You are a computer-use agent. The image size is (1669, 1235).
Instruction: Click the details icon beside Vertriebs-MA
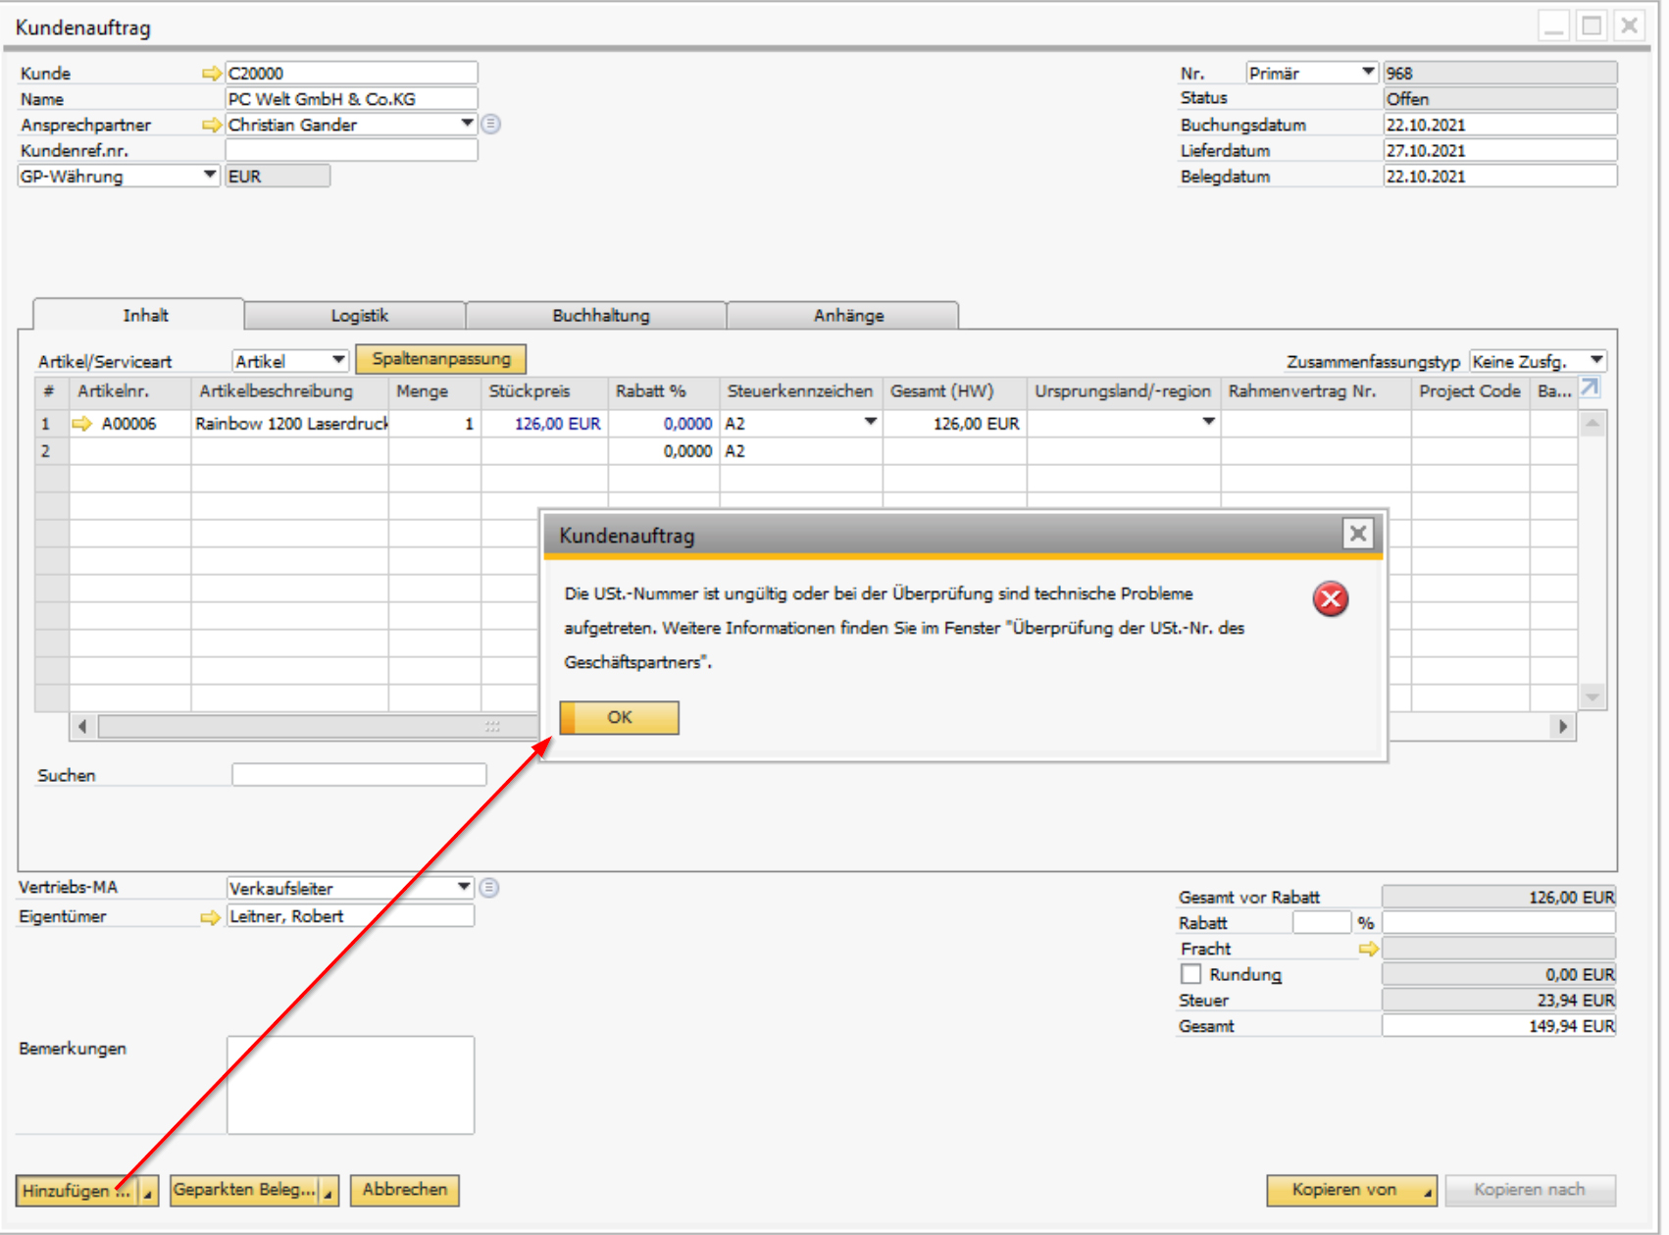point(489,888)
